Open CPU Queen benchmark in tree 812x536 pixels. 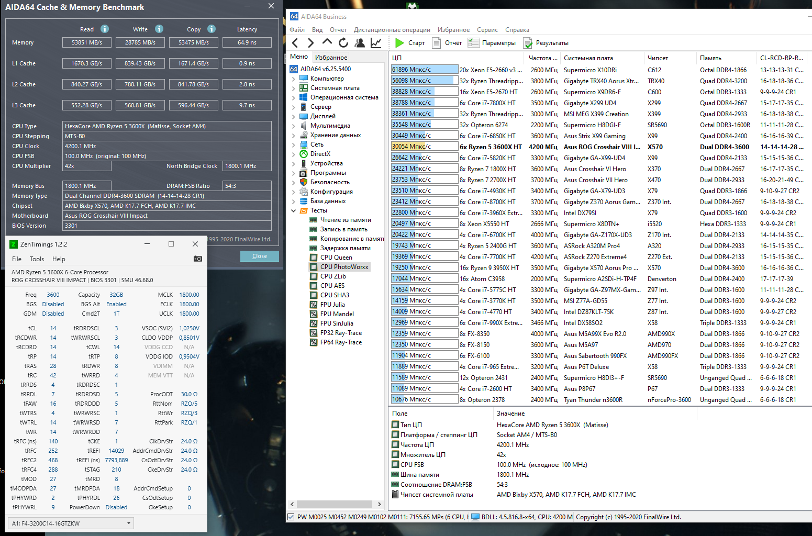click(336, 258)
